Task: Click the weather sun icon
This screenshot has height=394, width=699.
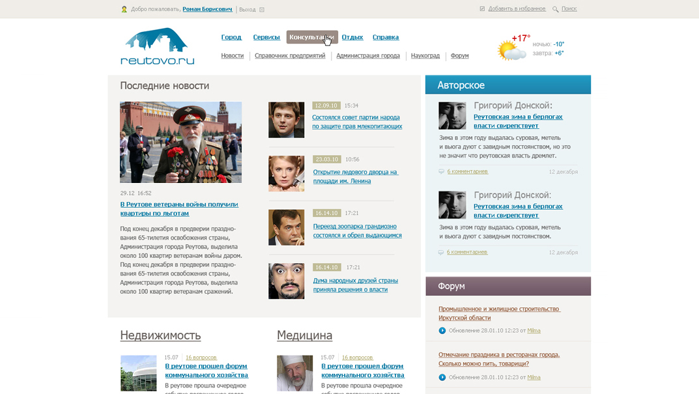Action: click(508, 49)
